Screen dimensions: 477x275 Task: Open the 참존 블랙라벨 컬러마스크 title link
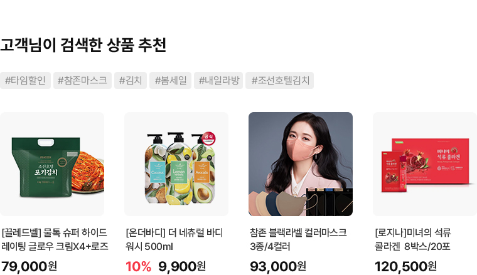(x=298, y=239)
